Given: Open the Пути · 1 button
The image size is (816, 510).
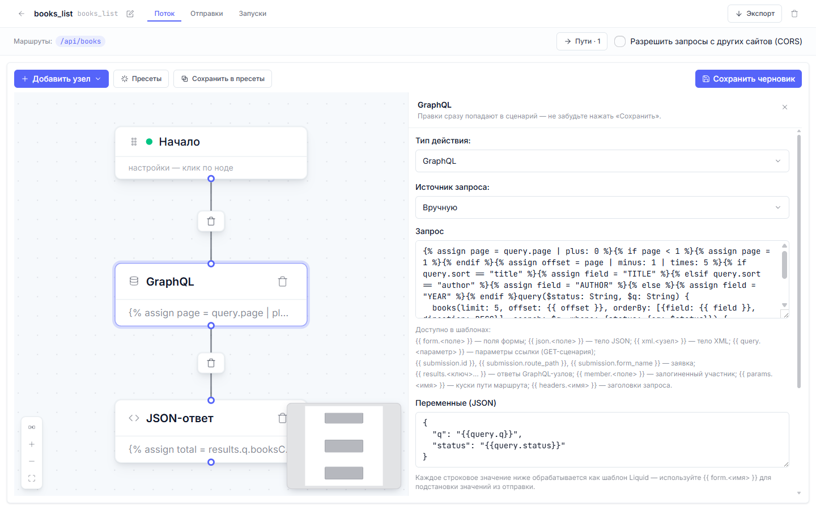Looking at the screenshot, I should [582, 41].
